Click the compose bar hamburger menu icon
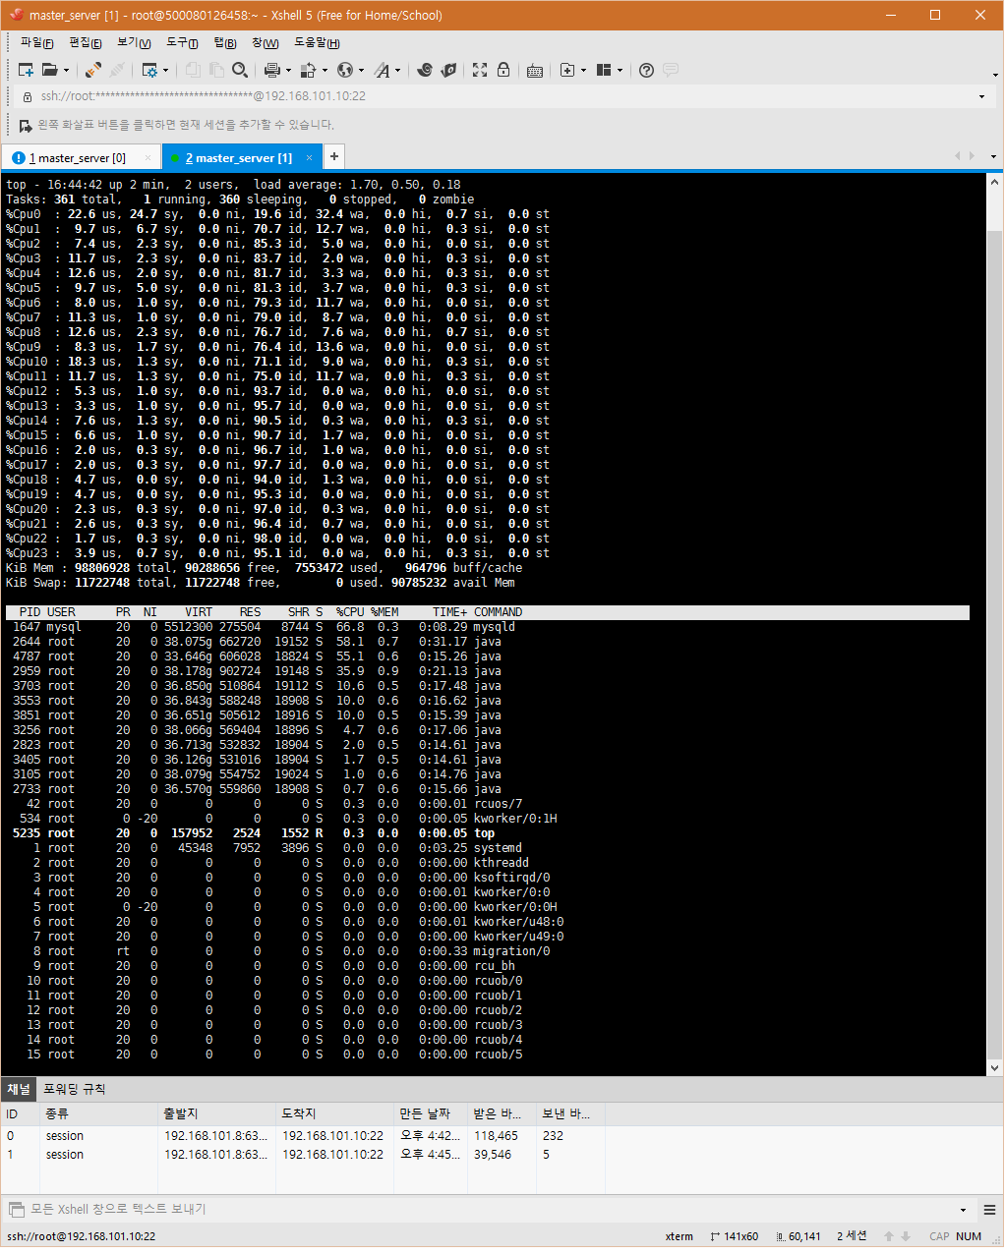Image resolution: width=1005 pixels, height=1254 pixels. tap(990, 1210)
